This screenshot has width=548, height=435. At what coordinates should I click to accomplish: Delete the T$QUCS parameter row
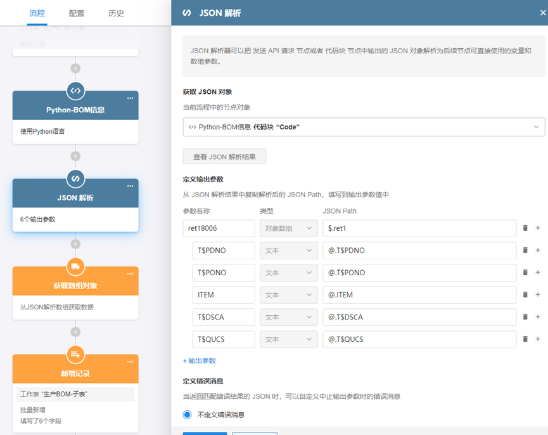525,339
